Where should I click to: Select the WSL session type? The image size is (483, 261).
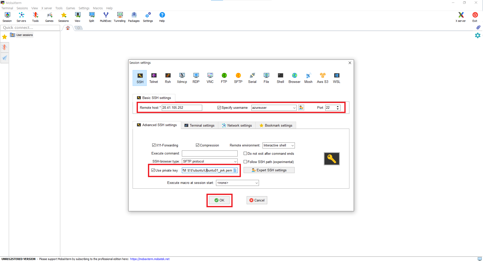tap(337, 78)
